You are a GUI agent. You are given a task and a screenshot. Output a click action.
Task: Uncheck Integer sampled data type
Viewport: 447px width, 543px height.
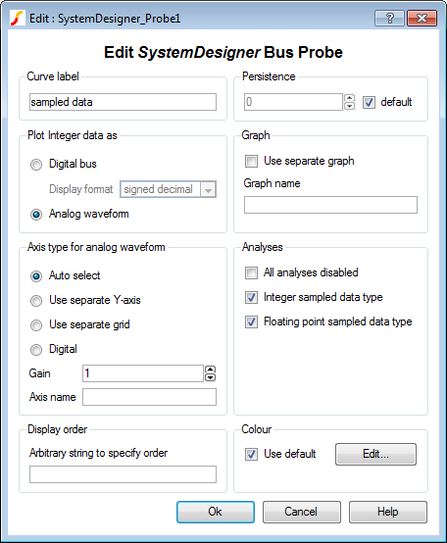(251, 297)
